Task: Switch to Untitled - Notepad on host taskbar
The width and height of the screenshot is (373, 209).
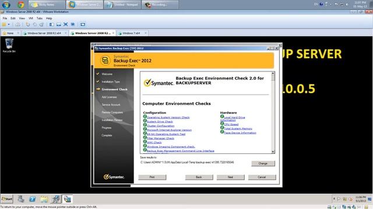Action: click(x=122, y=5)
